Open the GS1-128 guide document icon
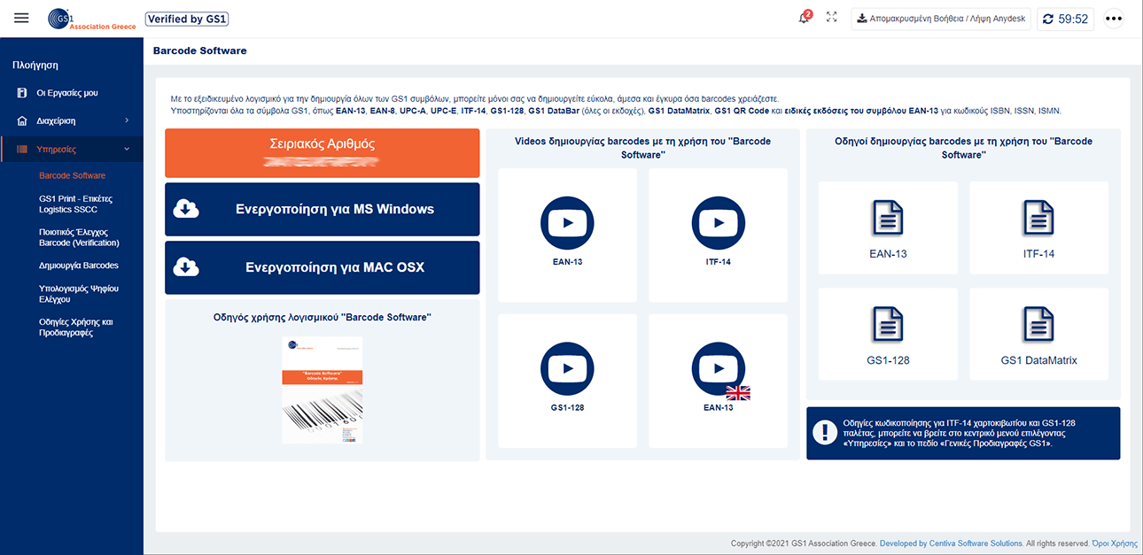The image size is (1143, 555). click(888, 324)
